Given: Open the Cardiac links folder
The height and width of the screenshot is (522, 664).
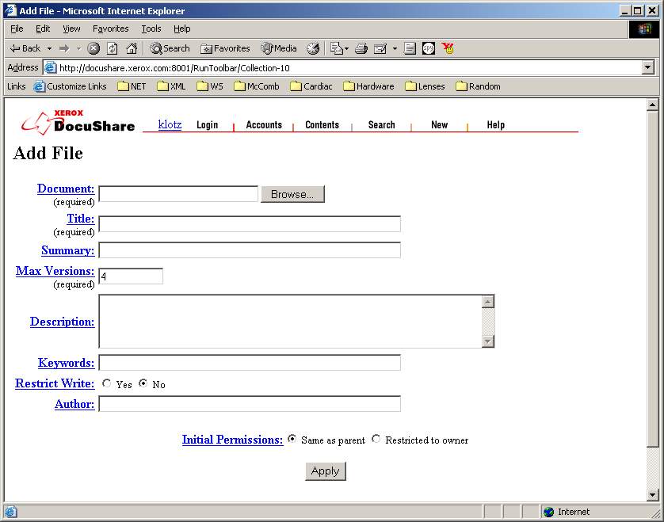Looking at the screenshot, I should [311, 86].
